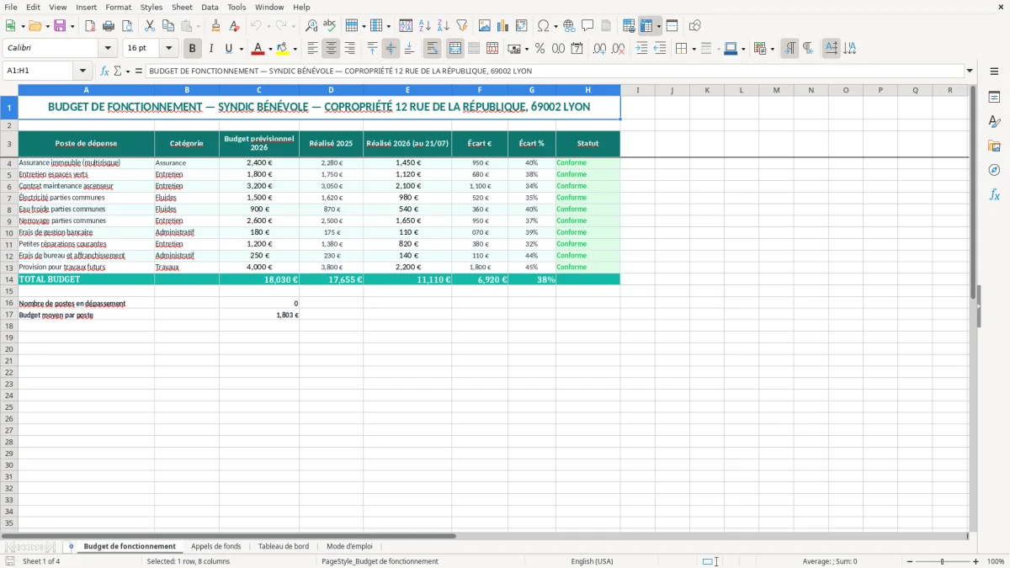Toggle Align Left button
The height and width of the screenshot is (568, 1010).
click(312, 49)
